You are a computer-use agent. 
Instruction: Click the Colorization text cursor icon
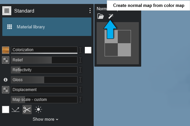click(80, 50)
